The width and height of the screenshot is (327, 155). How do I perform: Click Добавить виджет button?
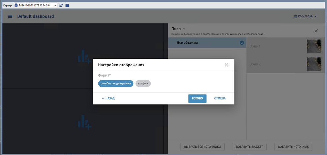point(249,147)
